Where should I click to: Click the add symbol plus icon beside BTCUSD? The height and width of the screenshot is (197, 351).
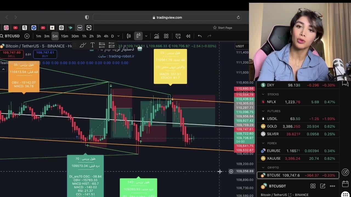pos(27,36)
